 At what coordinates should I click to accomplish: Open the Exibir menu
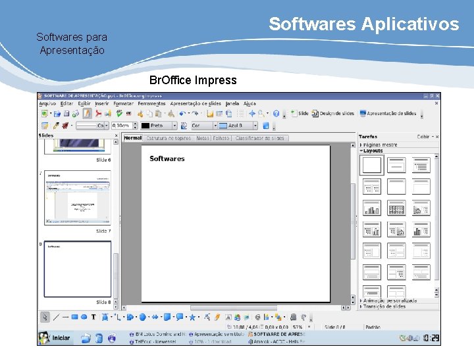pyautogui.click(x=84, y=104)
